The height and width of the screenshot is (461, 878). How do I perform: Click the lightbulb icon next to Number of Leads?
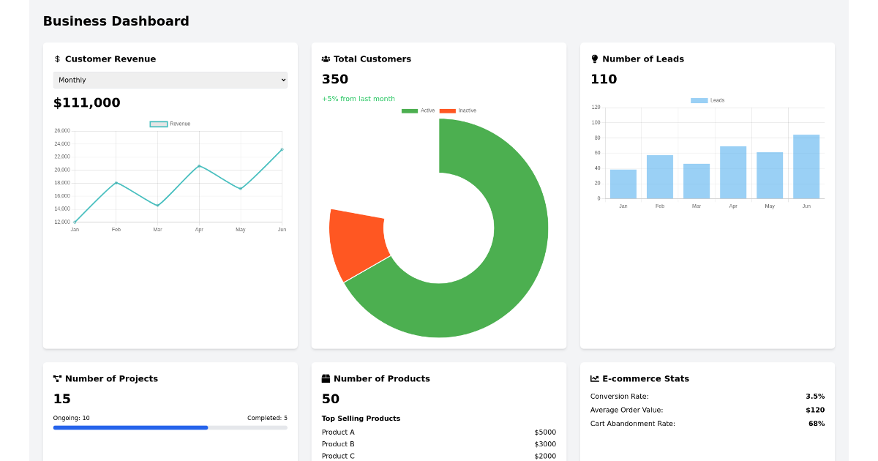click(x=594, y=59)
